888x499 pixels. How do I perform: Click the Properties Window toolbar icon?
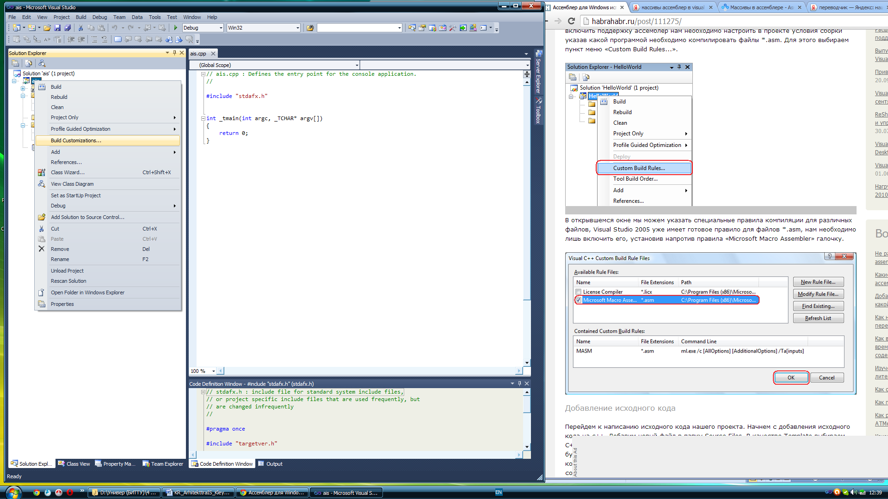pyautogui.click(x=422, y=28)
